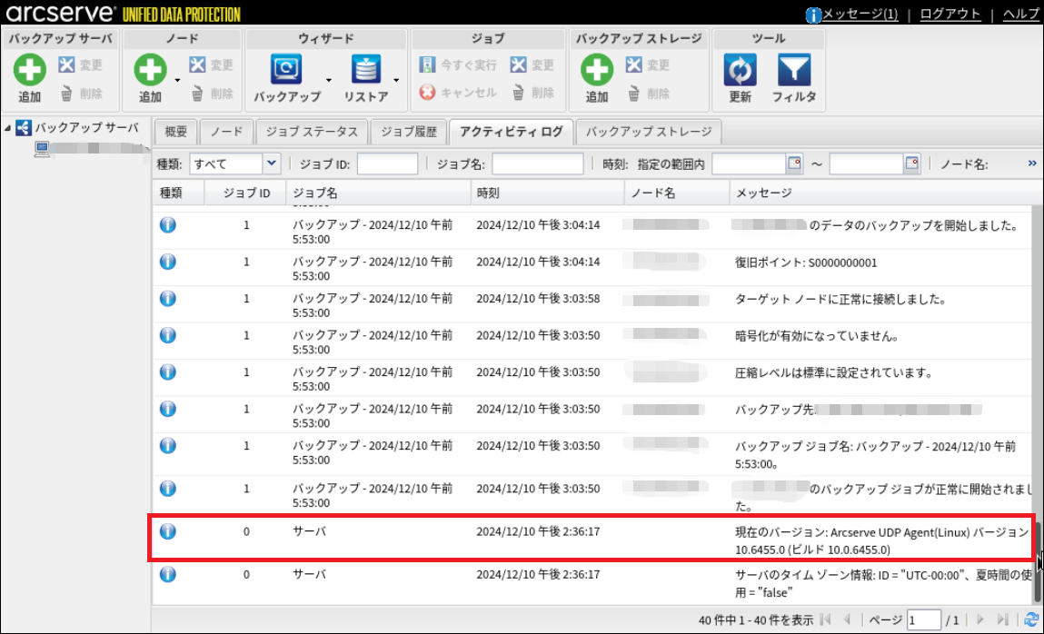This screenshot has height=634, width=1044.
Task: Click the Refresh (更新) tool icon
Action: (x=740, y=70)
